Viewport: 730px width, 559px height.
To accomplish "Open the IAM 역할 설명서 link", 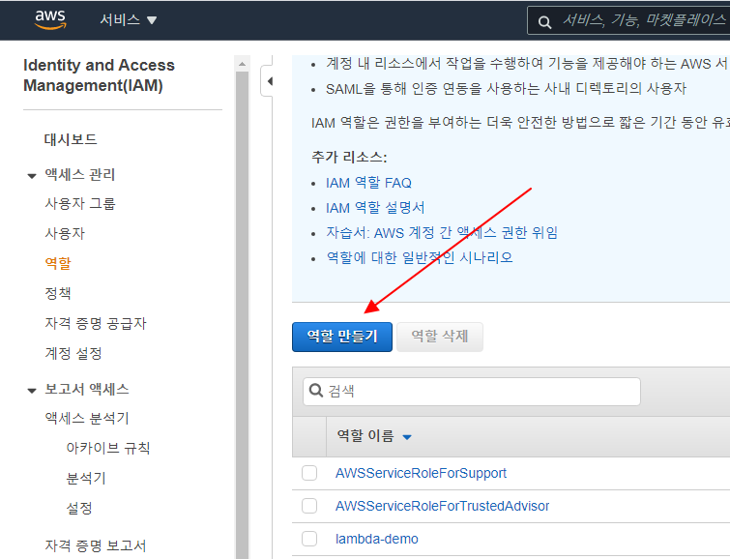I will pyautogui.click(x=375, y=208).
